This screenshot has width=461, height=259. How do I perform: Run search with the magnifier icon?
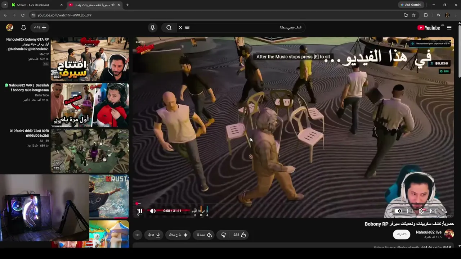coord(169,28)
